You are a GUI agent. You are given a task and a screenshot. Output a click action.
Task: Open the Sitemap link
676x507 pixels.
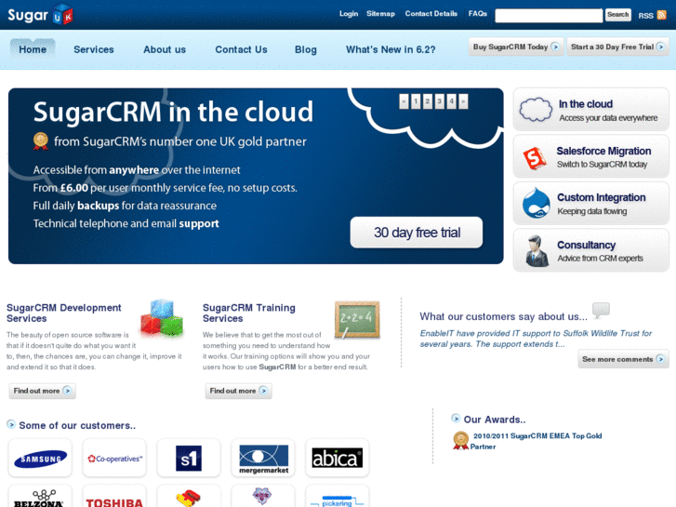[380, 14]
